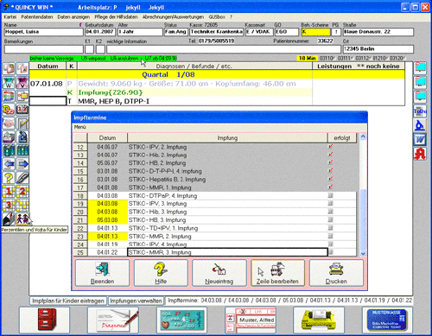Viewport: 432px width, 336px height.
Task: Check erfolgt for row 18 DTPaP, 4. Impfung
Action: [330, 195]
